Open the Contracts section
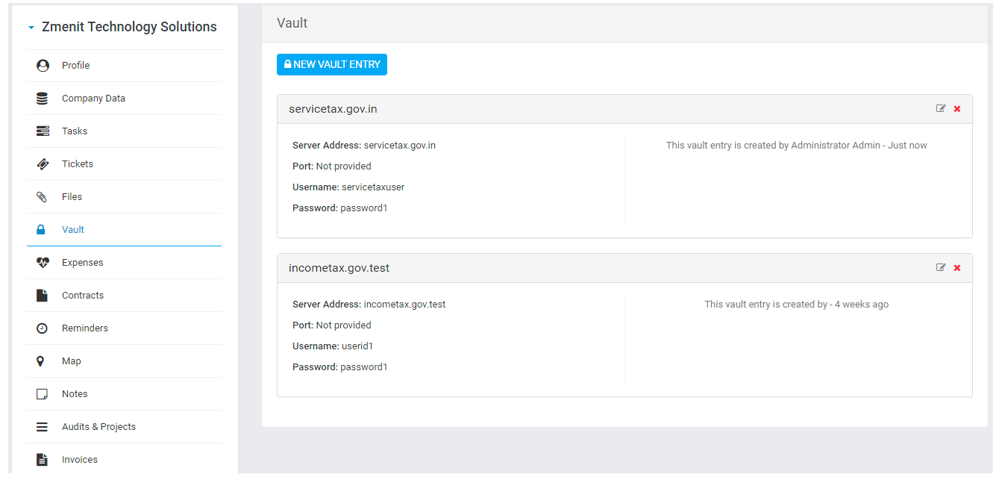Screen dimensions: 1002x477 (83, 296)
